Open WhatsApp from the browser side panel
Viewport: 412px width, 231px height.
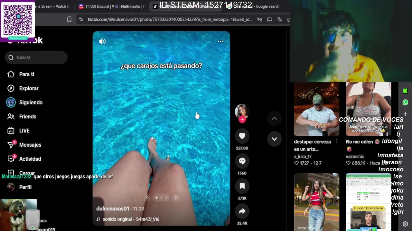[x=405, y=102]
